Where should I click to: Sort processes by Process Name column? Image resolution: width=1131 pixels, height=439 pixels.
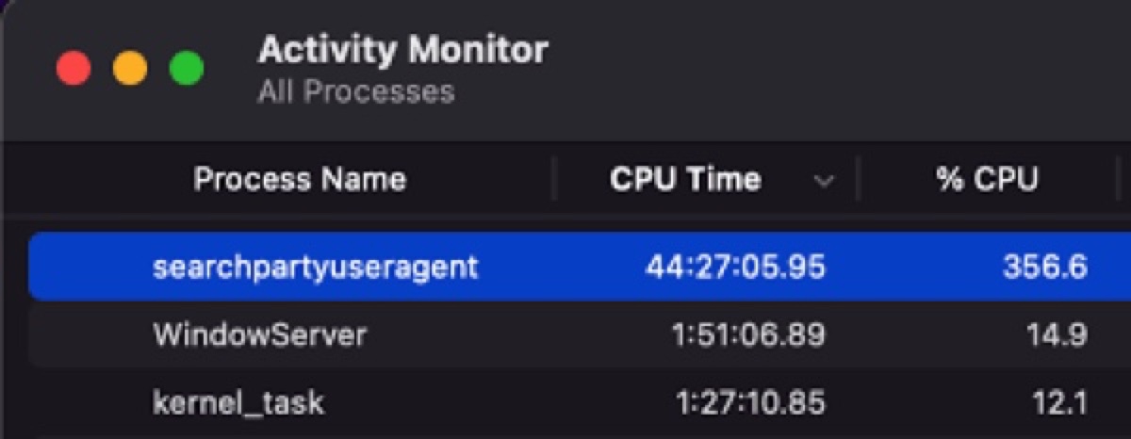pos(300,179)
